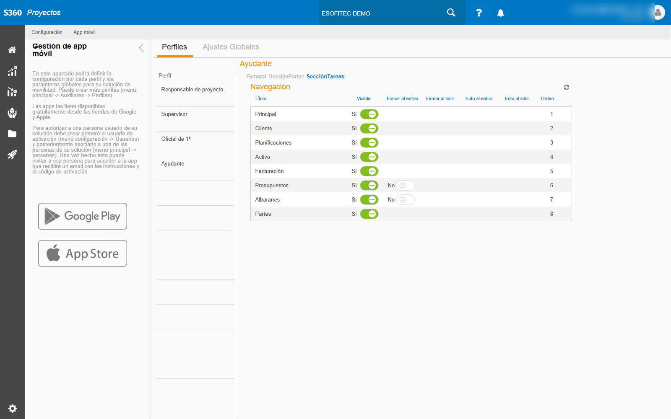
Task: Click the Proyectos title link
Action: tap(44, 13)
